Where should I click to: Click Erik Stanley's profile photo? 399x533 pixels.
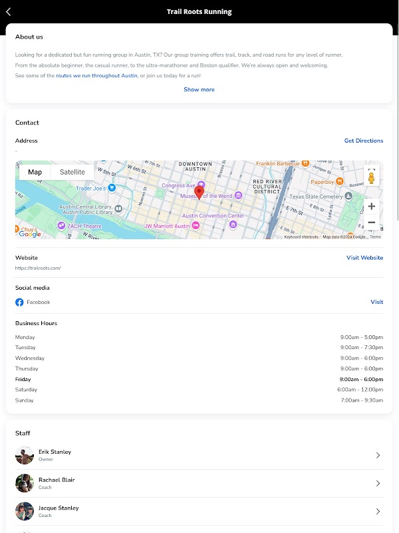click(x=25, y=455)
